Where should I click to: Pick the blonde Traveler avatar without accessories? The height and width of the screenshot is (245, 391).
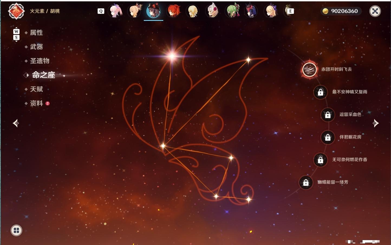[193, 11]
